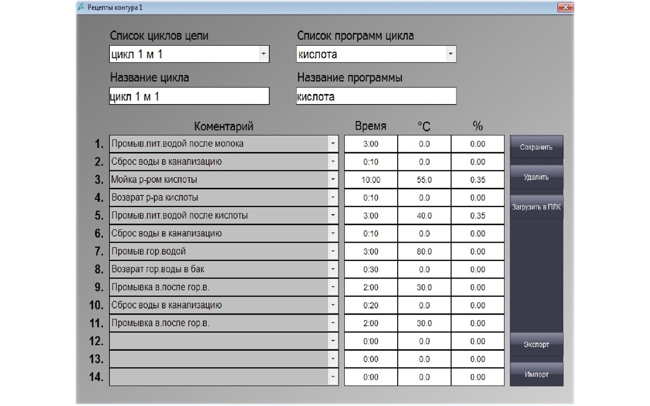Open the dropdown for empty step 12
The width and height of the screenshot is (650, 406).
point(333,341)
